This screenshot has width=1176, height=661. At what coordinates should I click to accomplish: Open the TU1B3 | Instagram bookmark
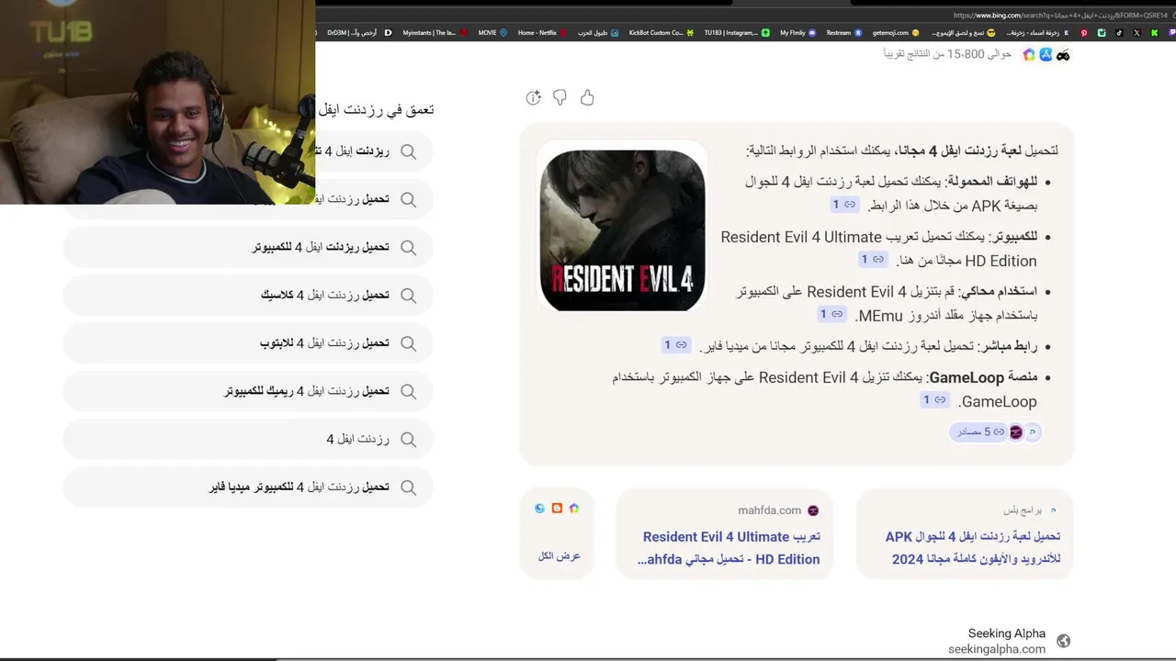click(x=737, y=33)
